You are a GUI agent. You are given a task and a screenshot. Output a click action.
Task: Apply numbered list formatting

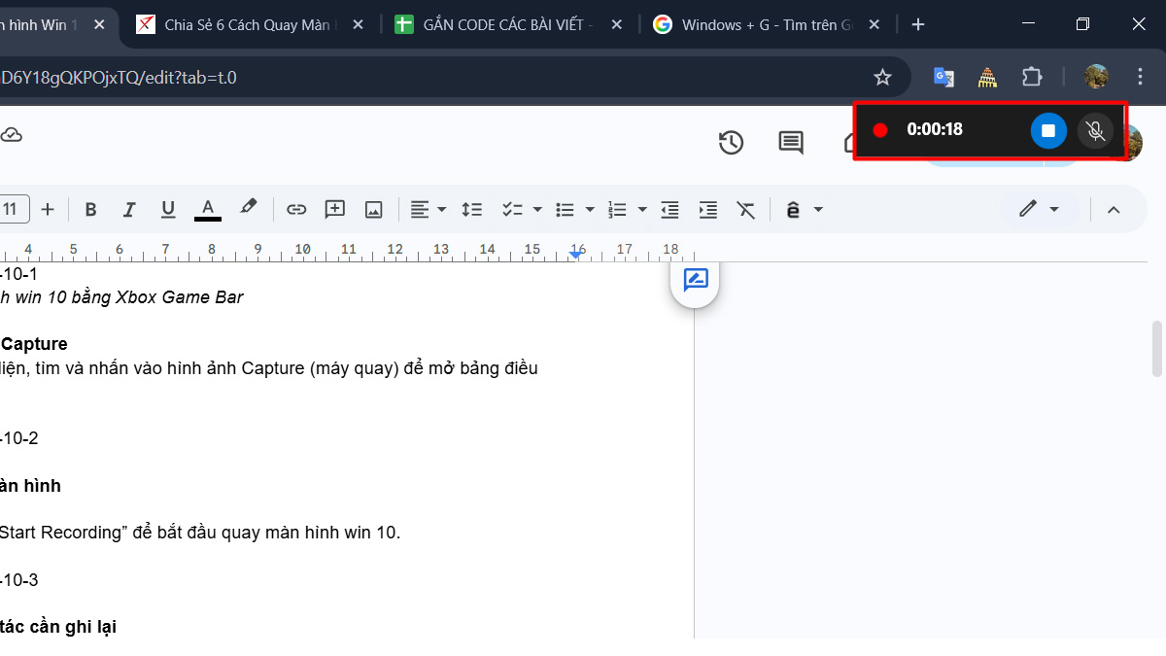point(617,209)
